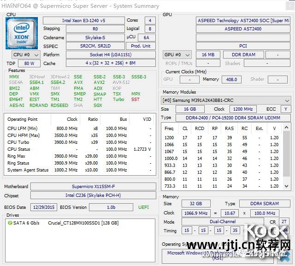
Task: Click the ASPEED Technology AST2400 SOC field
Action: tap(243, 20)
